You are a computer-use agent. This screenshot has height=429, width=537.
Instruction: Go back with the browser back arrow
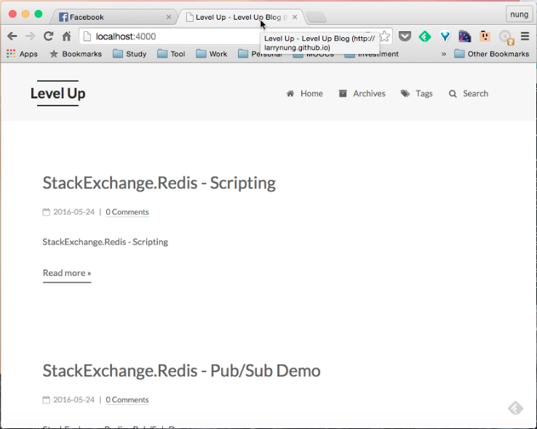click(x=12, y=36)
